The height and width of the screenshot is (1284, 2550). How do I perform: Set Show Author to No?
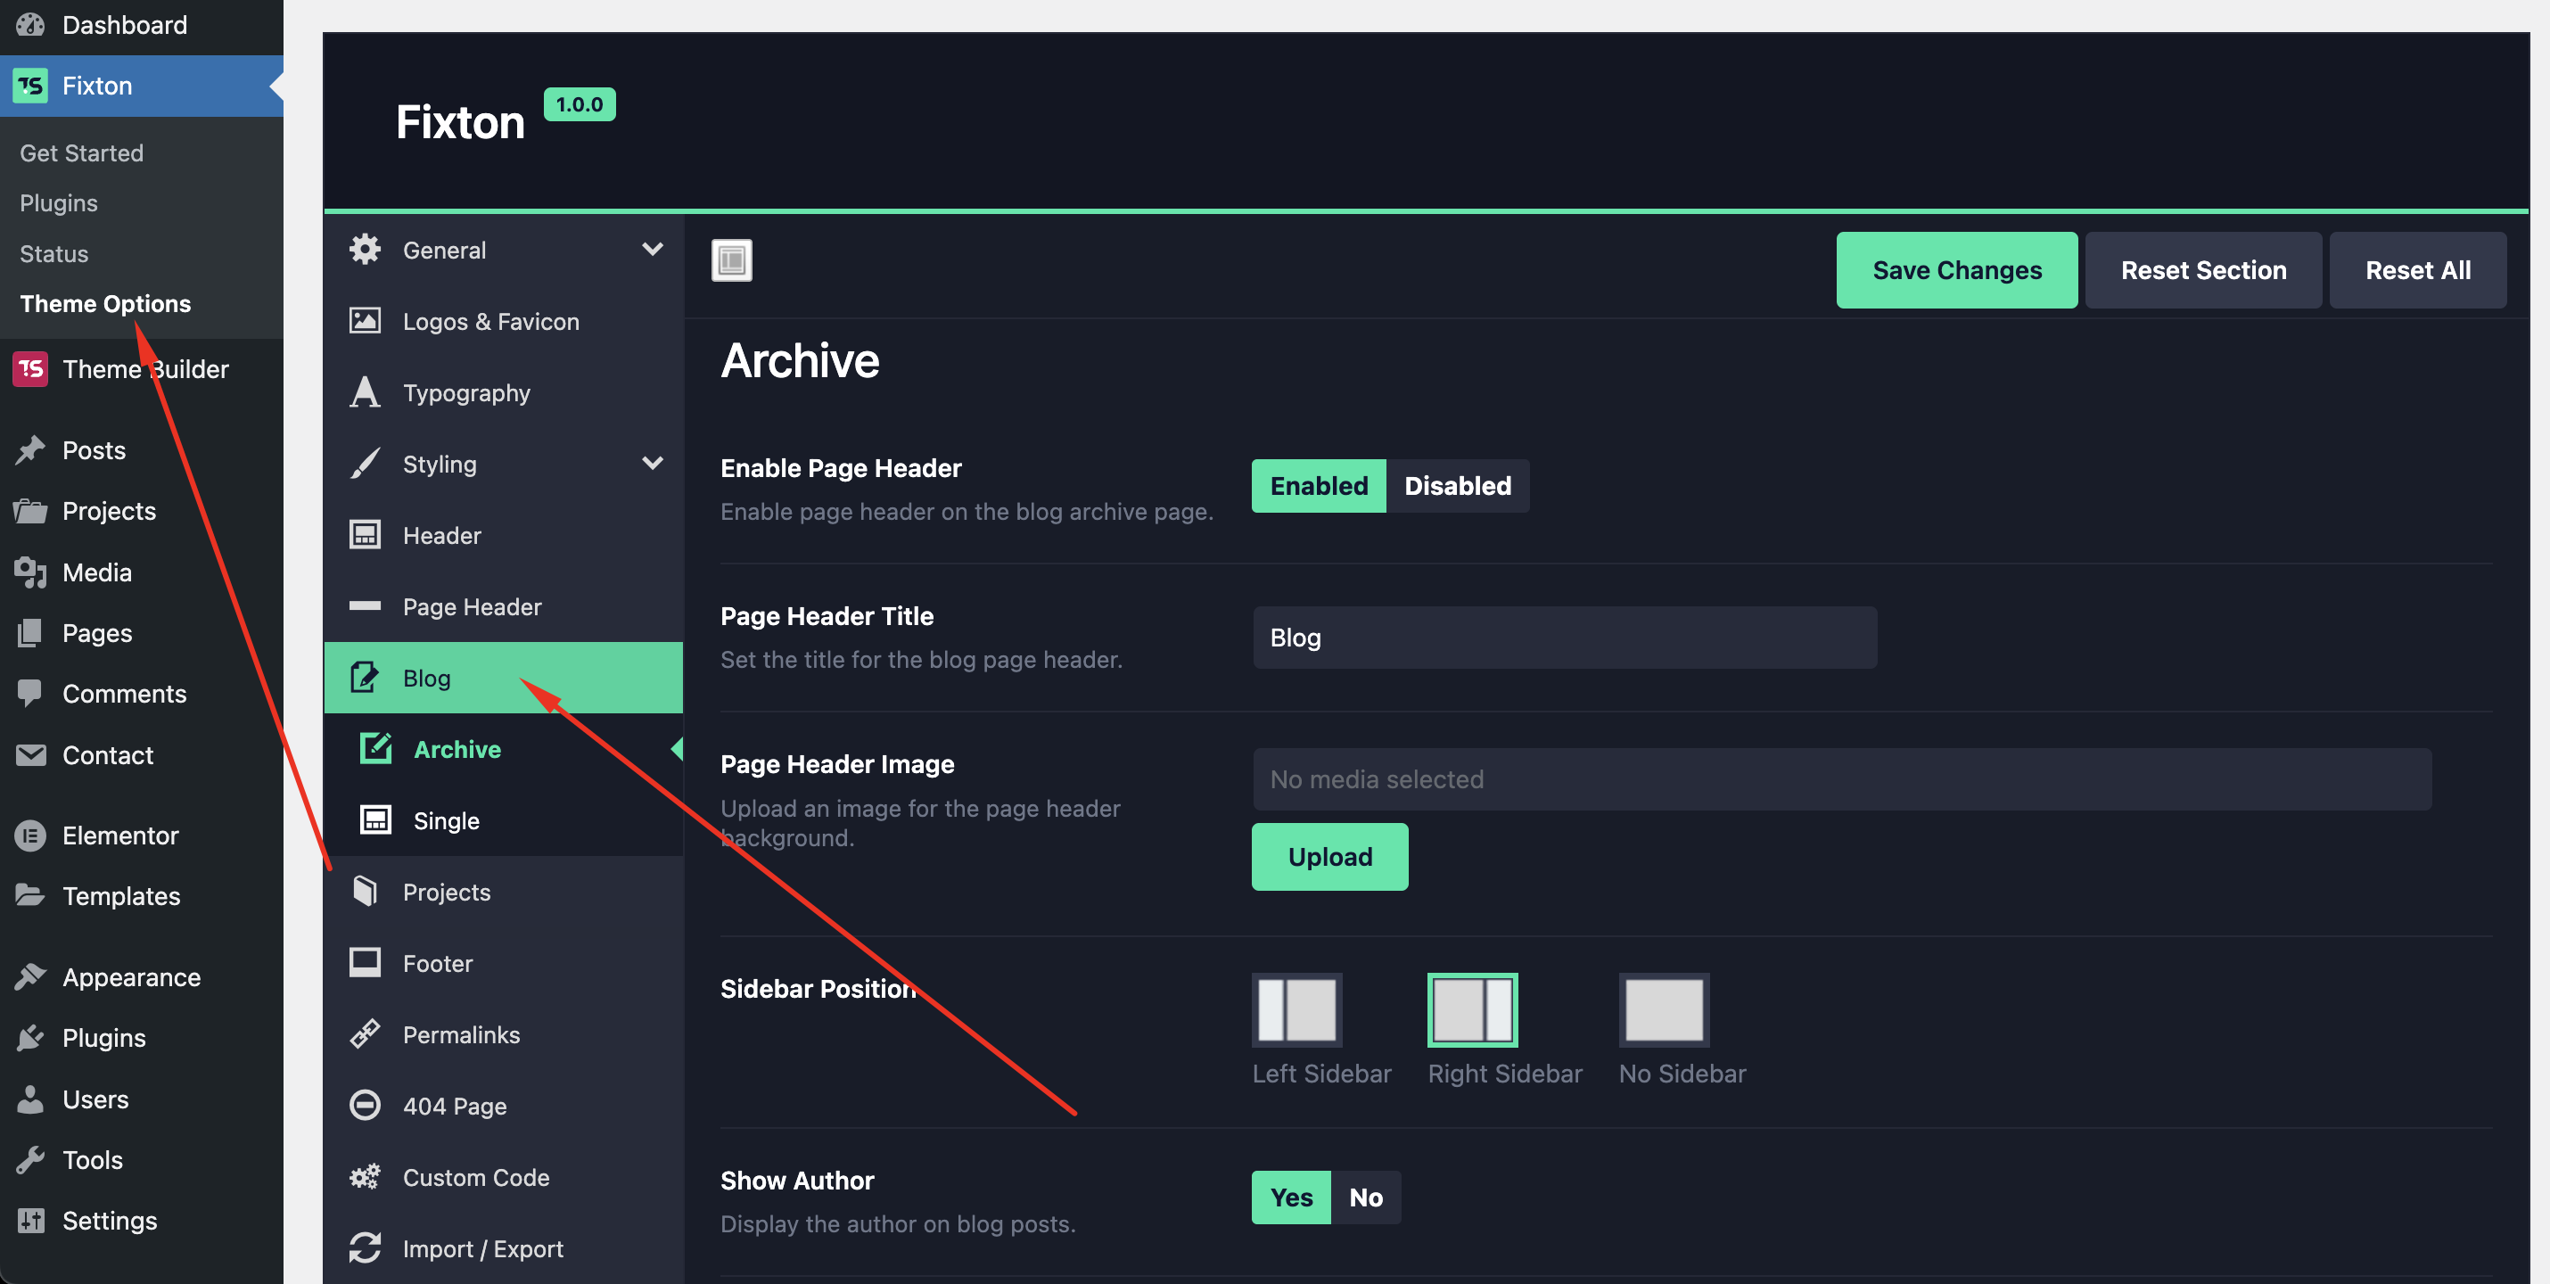(1365, 1197)
